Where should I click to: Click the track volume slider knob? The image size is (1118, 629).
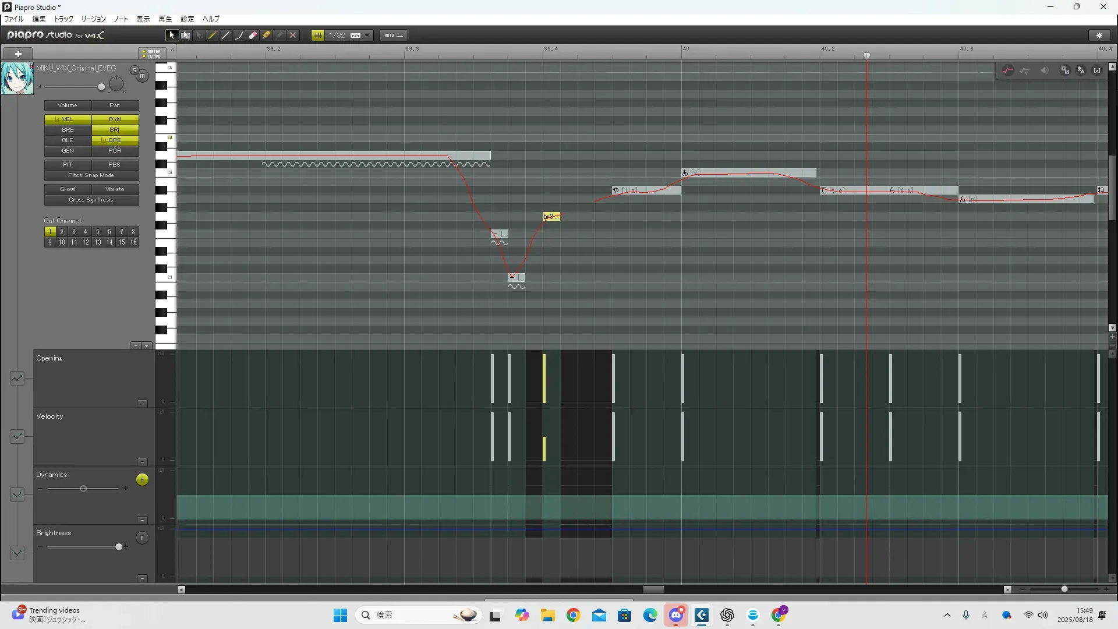[101, 87]
